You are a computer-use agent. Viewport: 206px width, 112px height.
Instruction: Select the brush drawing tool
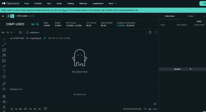(4, 66)
